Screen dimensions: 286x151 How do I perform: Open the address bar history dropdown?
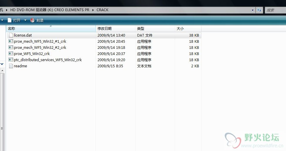tap(253, 10)
